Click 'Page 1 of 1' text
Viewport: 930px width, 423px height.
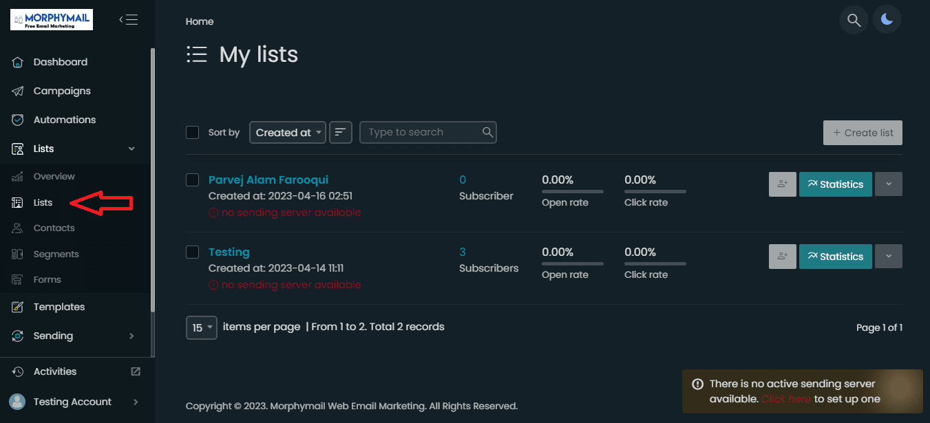pyautogui.click(x=879, y=327)
